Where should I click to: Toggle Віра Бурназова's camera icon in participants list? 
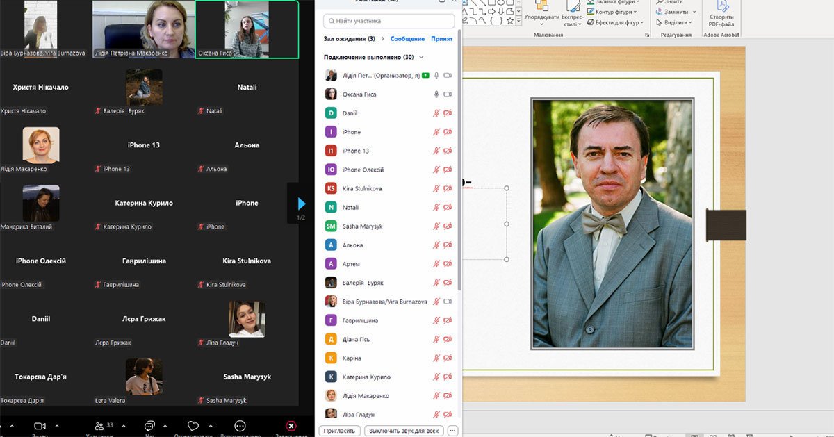[x=448, y=302]
